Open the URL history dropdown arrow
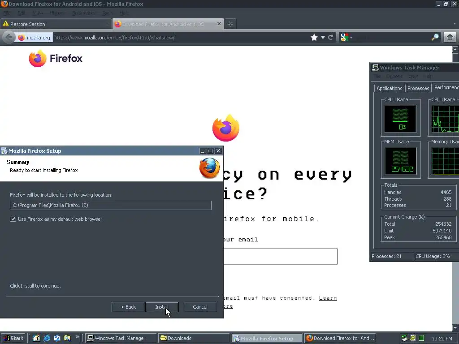The image size is (459, 344). [323, 38]
